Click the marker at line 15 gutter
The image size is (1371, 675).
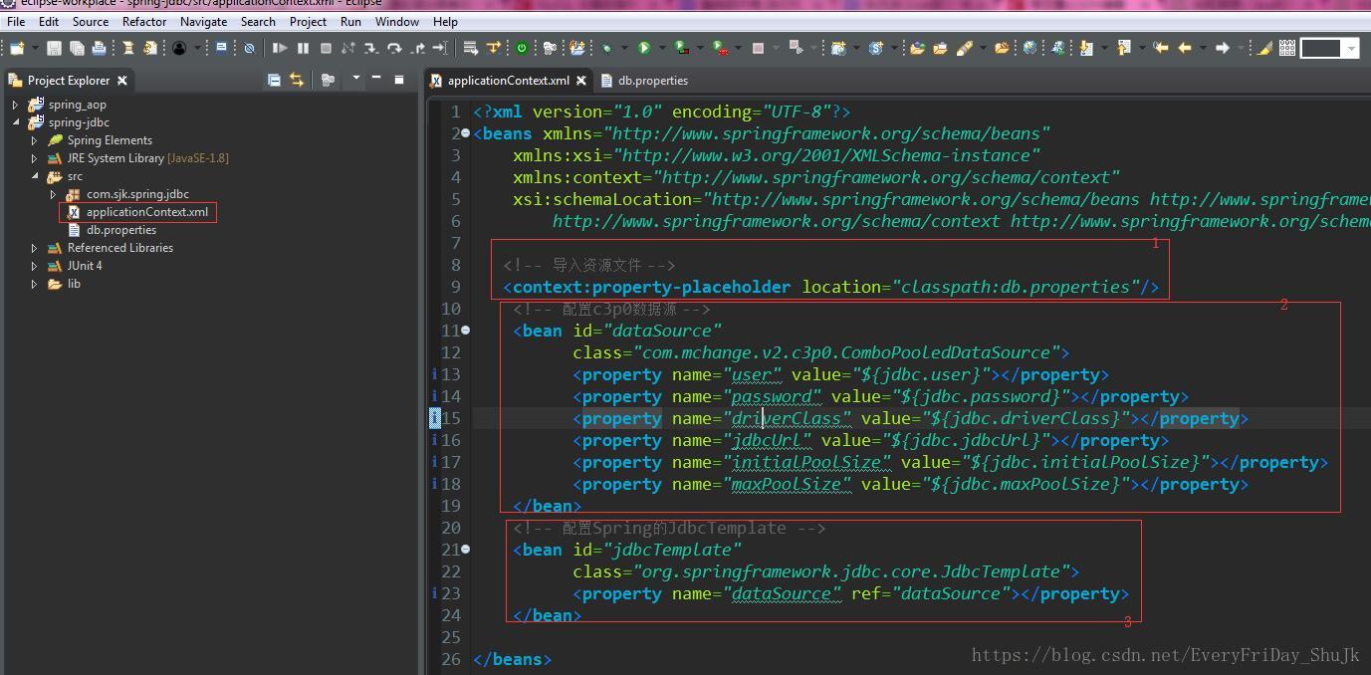pyautogui.click(x=435, y=418)
